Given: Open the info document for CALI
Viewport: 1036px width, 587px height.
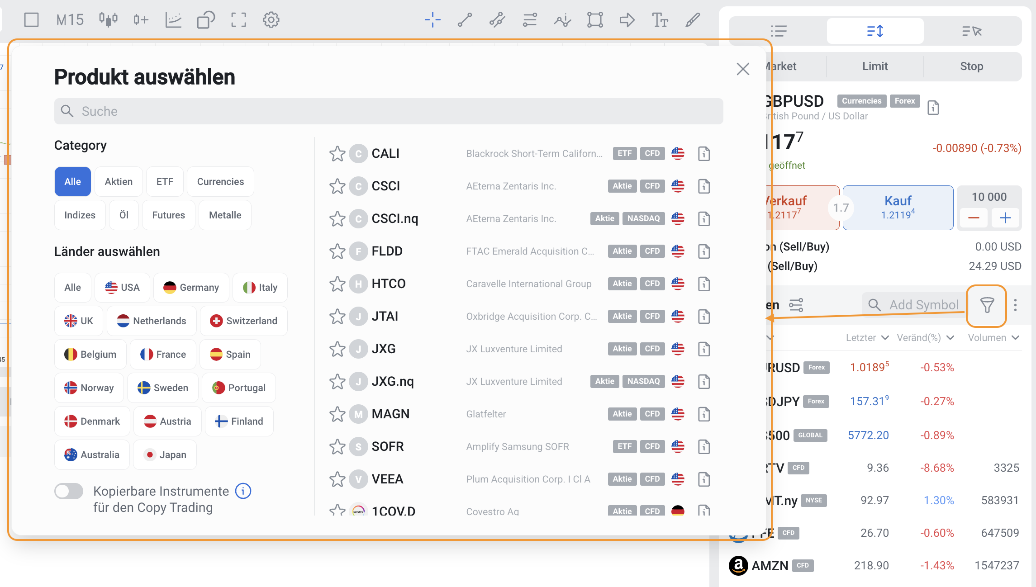Looking at the screenshot, I should pyautogui.click(x=704, y=154).
